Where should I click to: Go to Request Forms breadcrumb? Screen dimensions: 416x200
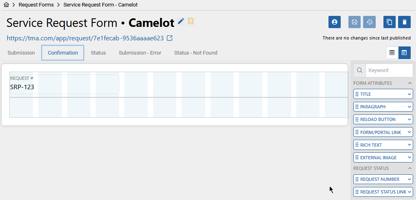[36, 5]
